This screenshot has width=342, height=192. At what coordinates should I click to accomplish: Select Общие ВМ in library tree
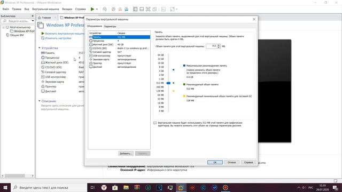pos(15,35)
